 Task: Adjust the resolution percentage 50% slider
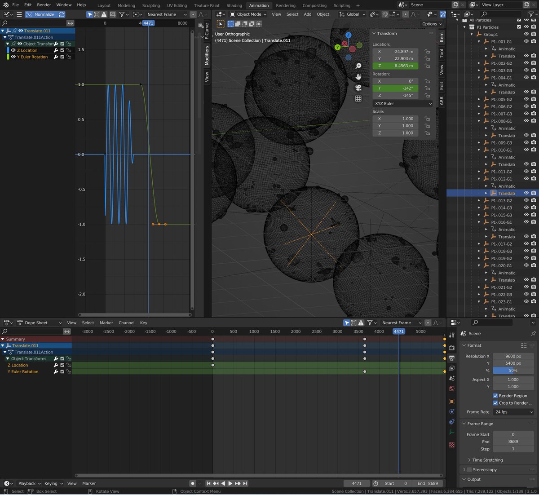pyautogui.click(x=514, y=371)
